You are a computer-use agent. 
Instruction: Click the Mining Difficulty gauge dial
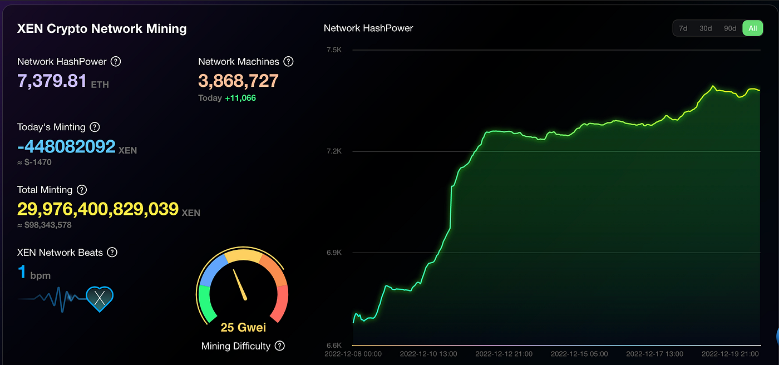(242, 285)
